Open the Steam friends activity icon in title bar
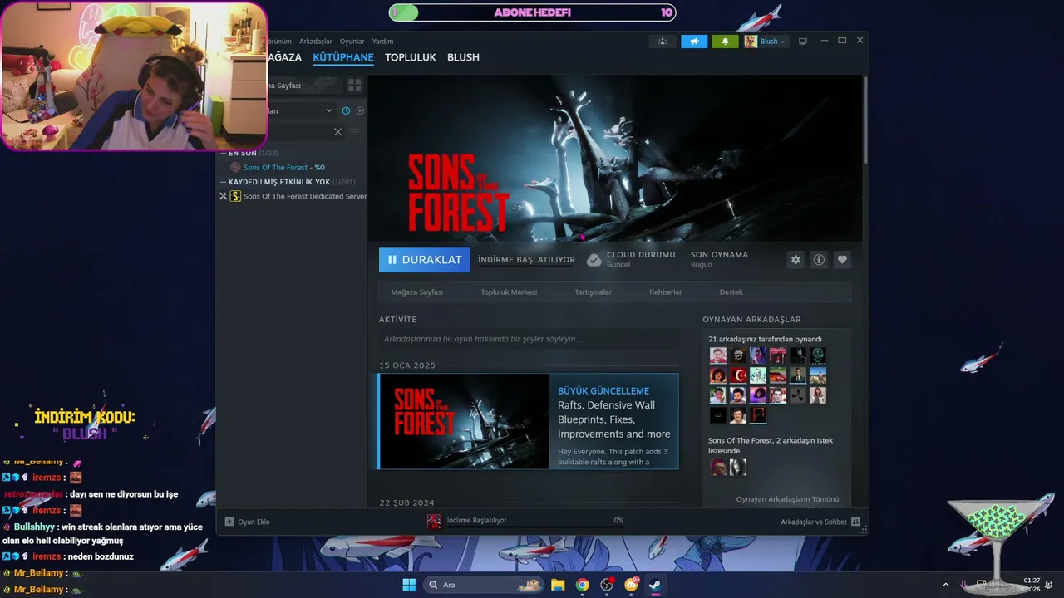The width and height of the screenshot is (1064, 598). pos(663,42)
